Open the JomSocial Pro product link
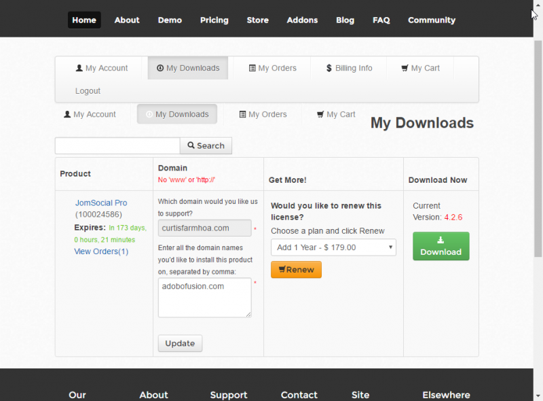The width and height of the screenshot is (543, 401). 101,203
